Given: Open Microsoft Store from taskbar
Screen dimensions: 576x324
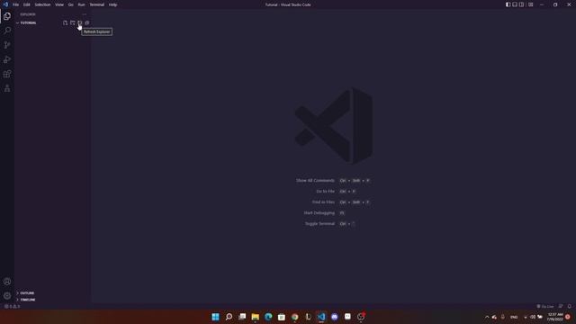Looking at the screenshot, I should click(x=282, y=317).
